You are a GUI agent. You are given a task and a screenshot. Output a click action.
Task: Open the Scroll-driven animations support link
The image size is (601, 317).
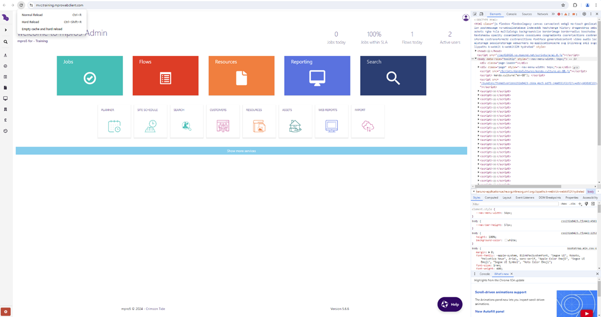501,292
